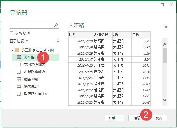Select the 销售总部 sheet
Viewport: 177px width, 128px height.
click(x=31, y=87)
